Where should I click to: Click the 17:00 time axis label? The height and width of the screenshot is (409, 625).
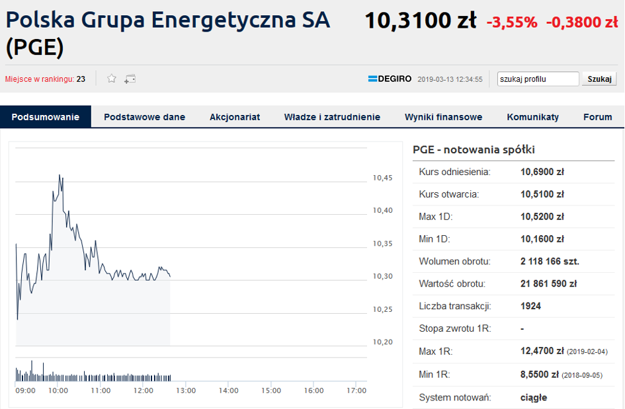pyautogui.click(x=356, y=390)
